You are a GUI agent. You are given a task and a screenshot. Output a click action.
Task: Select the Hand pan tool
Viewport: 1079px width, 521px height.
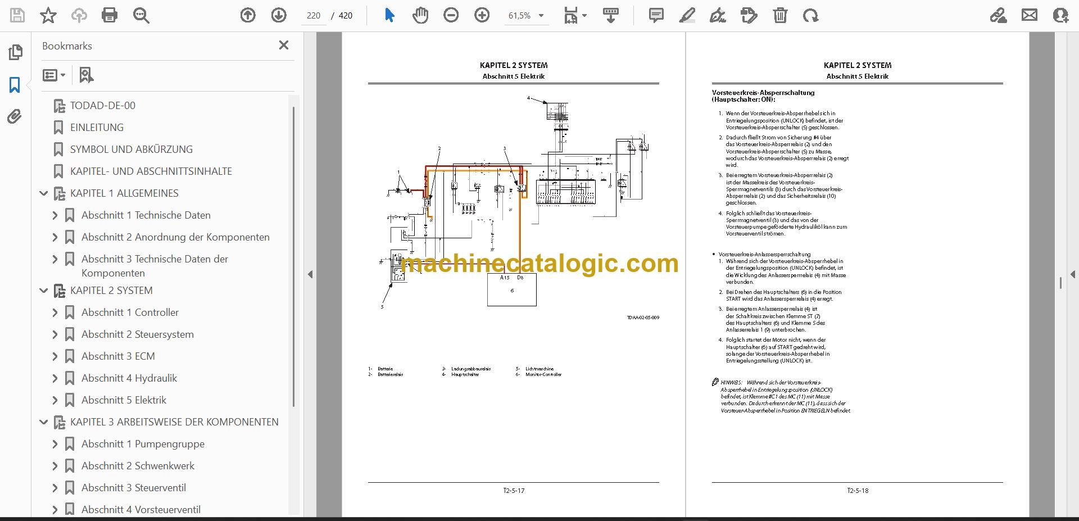tap(420, 15)
